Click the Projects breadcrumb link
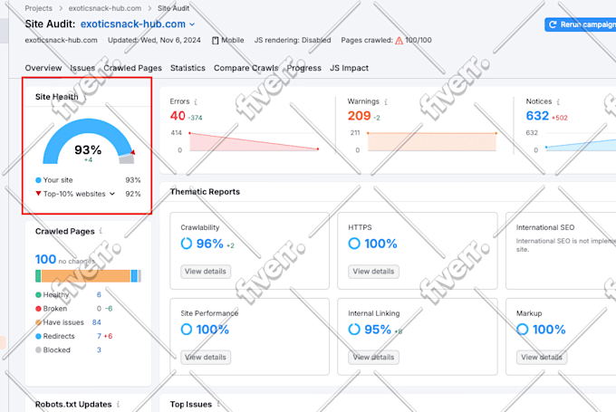Image resolution: width=616 pixels, height=412 pixels. pyautogui.click(x=38, y=8)
